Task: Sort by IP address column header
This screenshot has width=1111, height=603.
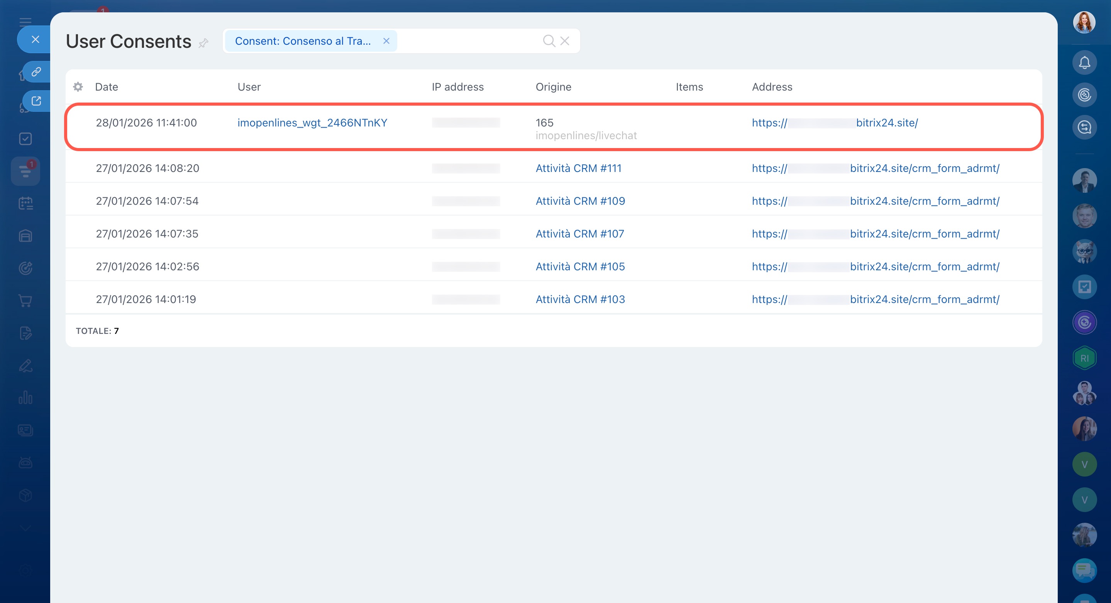Action: point(457,87)
